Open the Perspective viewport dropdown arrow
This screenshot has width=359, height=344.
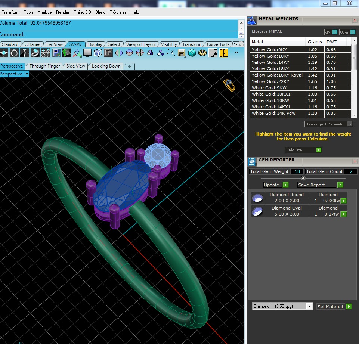click(27, 74)
